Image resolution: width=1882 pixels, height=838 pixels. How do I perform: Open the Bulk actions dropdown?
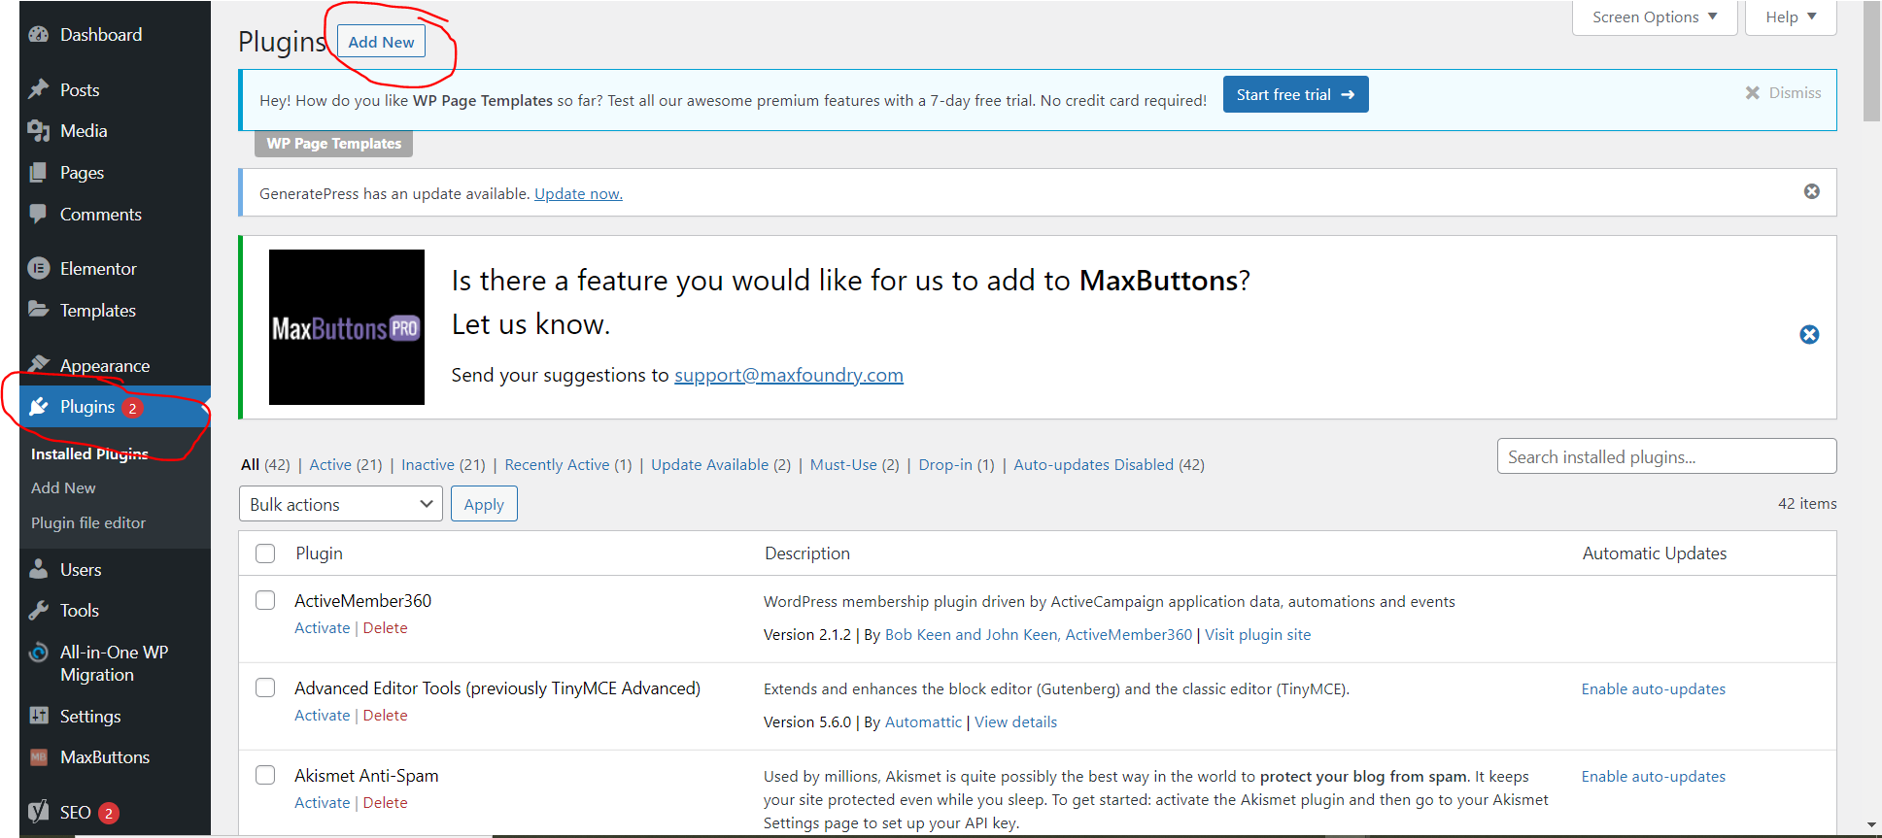pos(340,504)
